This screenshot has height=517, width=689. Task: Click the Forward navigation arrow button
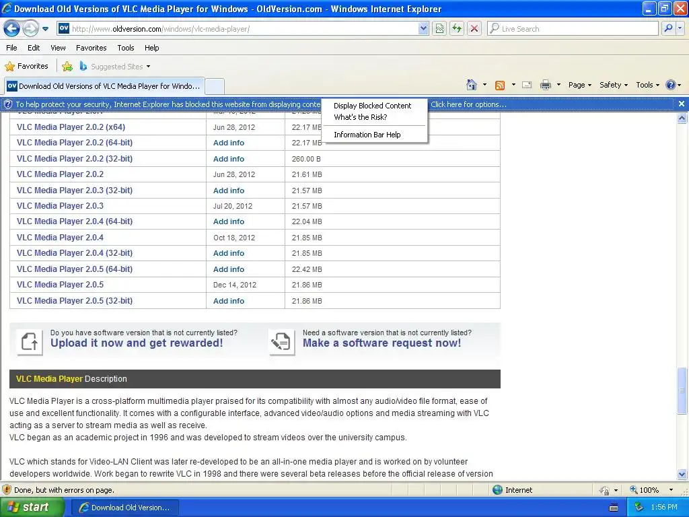tap(30, 28)
